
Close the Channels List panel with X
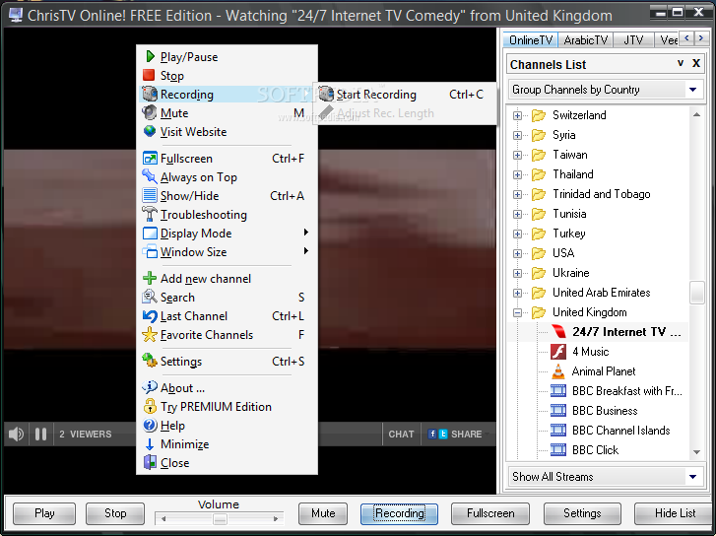point(696,63)
